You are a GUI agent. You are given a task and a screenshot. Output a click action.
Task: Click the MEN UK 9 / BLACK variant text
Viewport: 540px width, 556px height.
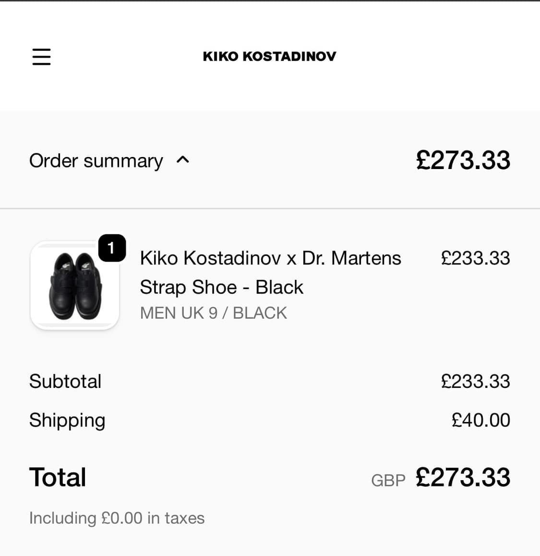tap(213, 313)
